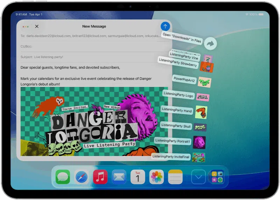The height and width of the screenshot is (200, 280).
Task: Open the ListeningParty Strawberry thumbnail
Action: click(206, 67)
